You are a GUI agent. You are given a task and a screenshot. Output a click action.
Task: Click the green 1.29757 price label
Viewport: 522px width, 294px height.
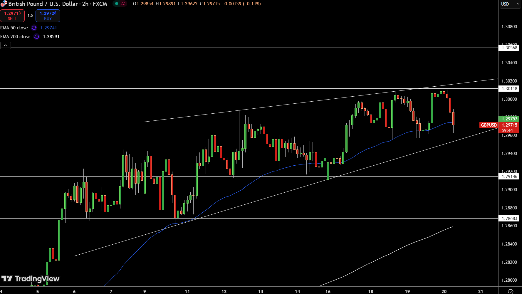click(x=509, y=119)
